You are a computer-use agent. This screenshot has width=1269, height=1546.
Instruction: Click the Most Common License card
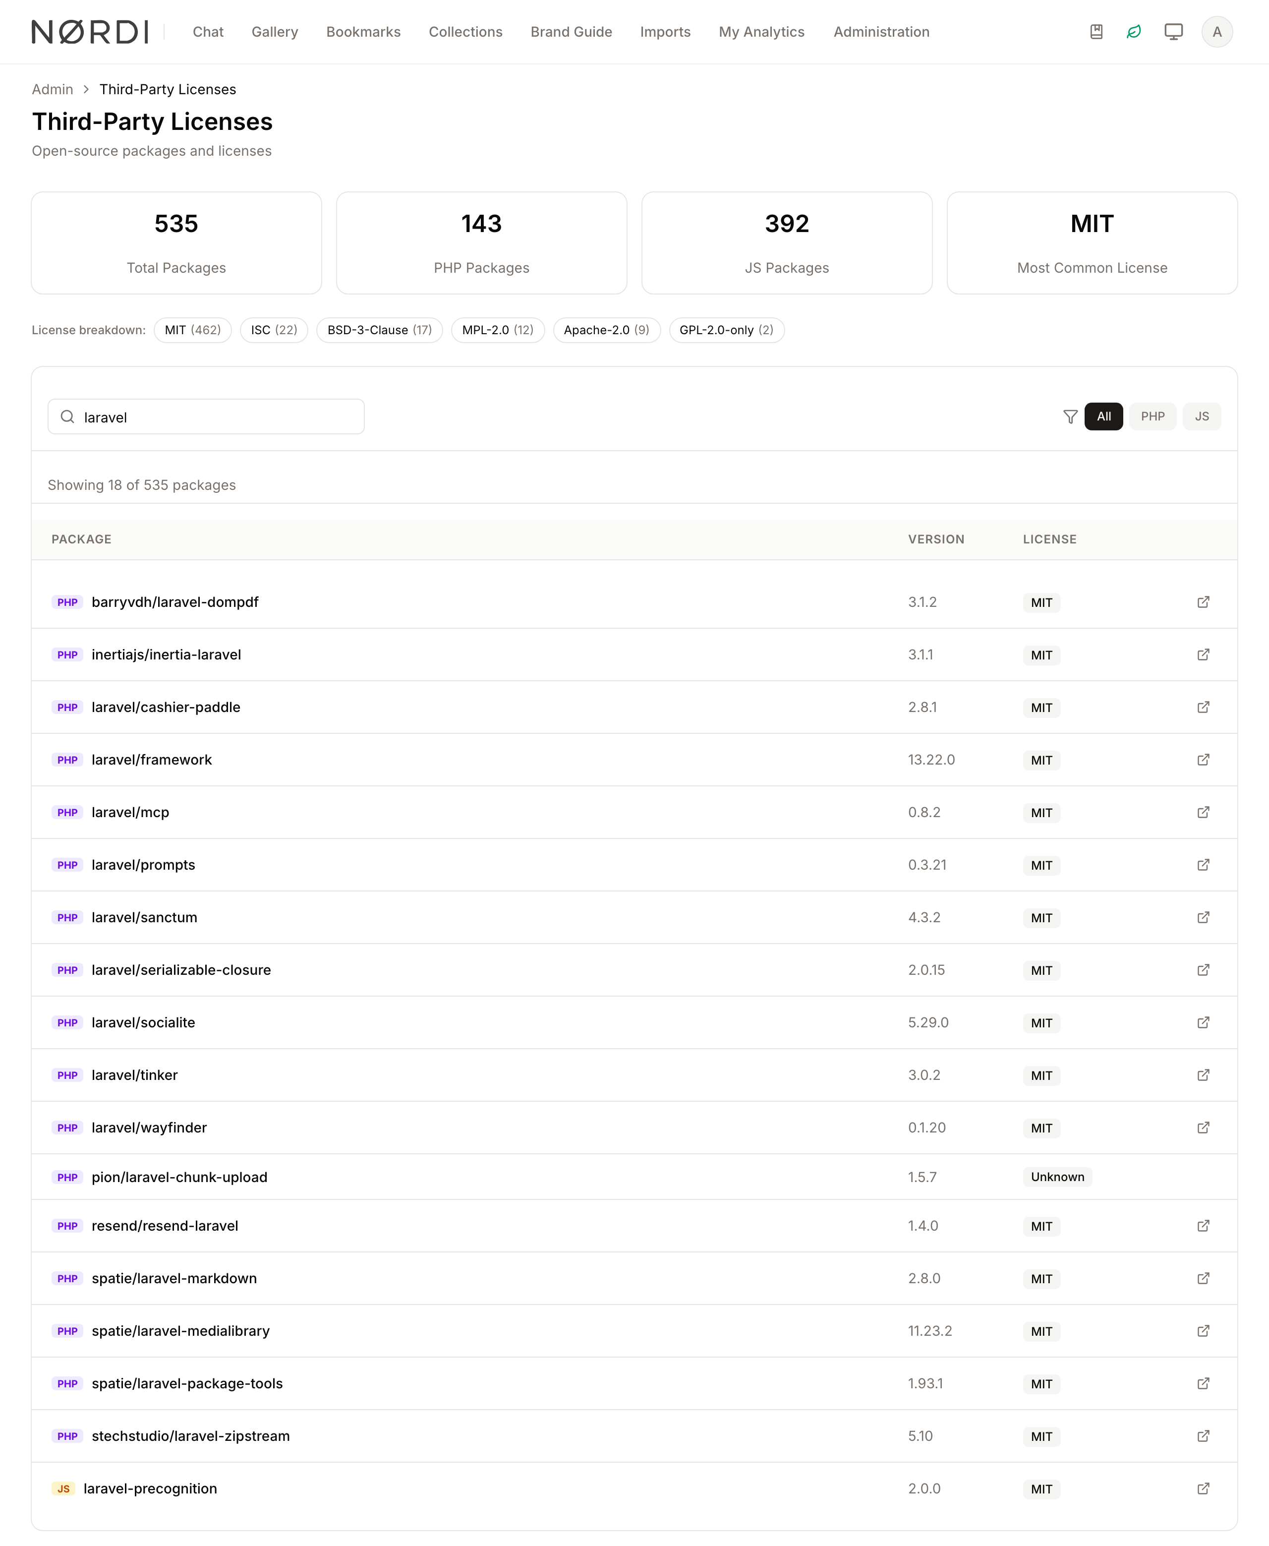point(1092,242)
